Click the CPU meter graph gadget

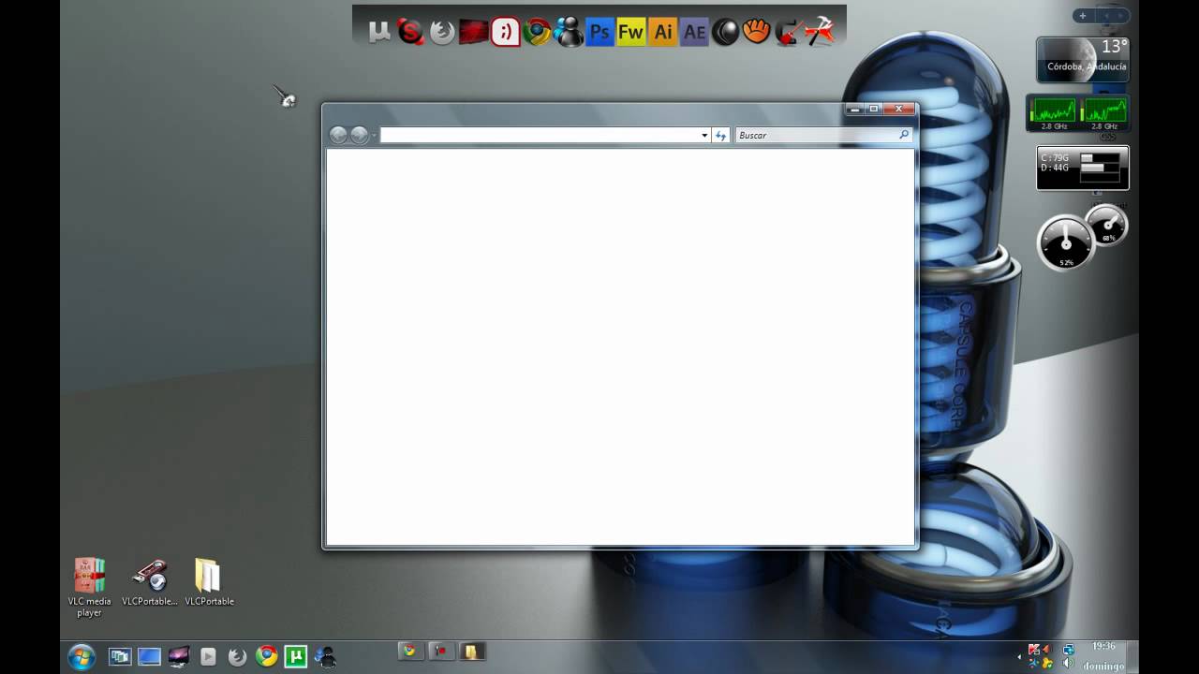click(1078, 113)
